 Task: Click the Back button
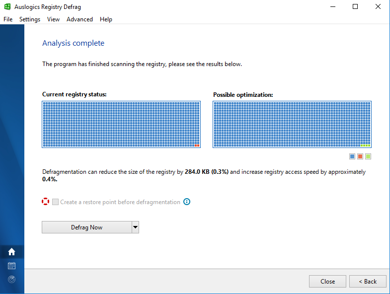(368, 281)
